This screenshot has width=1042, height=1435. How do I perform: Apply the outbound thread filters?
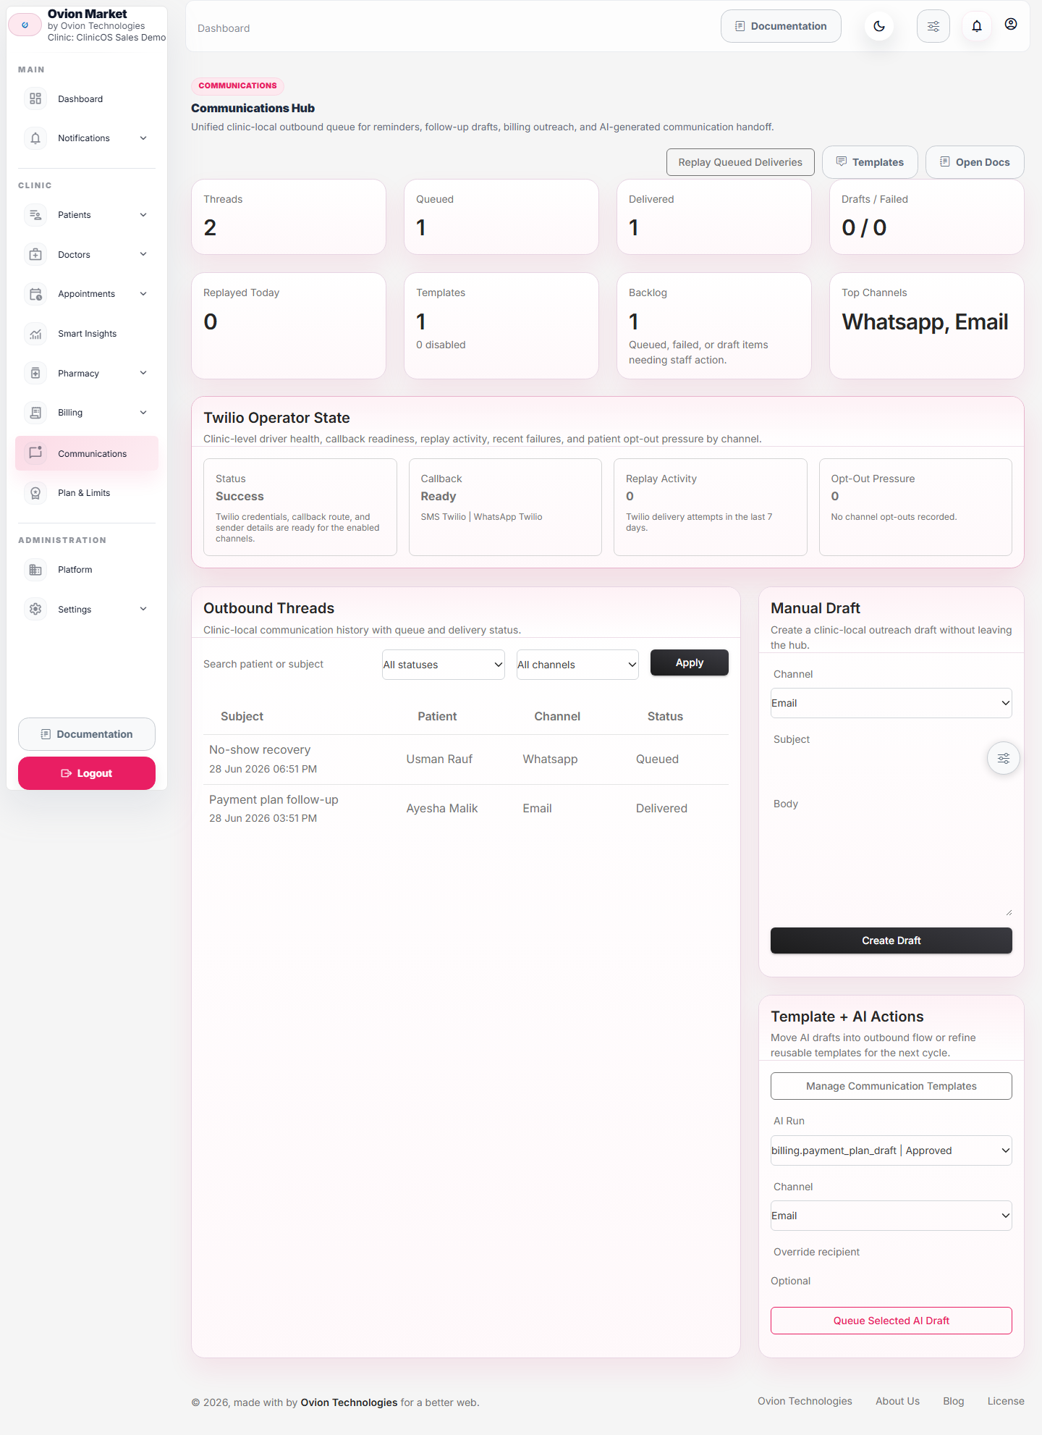pos(690,662)
